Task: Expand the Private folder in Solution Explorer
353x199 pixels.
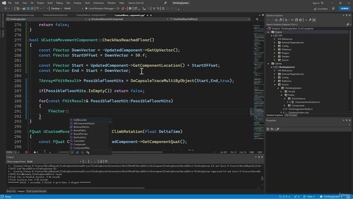Action: (x=281, y=92)
